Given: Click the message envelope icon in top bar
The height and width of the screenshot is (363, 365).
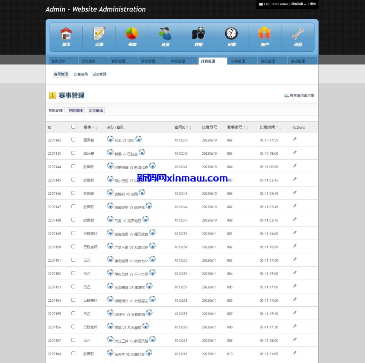Looking at the screenshot, I should click(261, 4).
